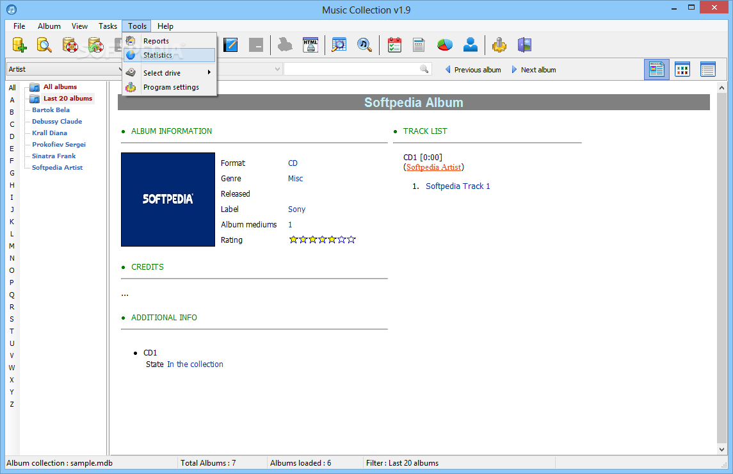Click the exit door toolbar icon
733x474 pixels.
[x=524, y=45]
